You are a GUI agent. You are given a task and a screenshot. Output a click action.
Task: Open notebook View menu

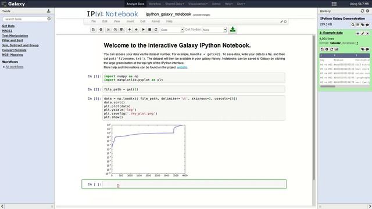tap(117, 21)
